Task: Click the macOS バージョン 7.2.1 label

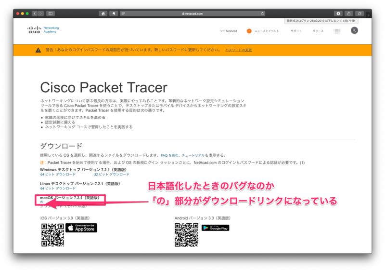Action: (69, 198)
